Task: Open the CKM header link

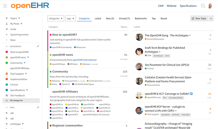Action: coord(161,6)
